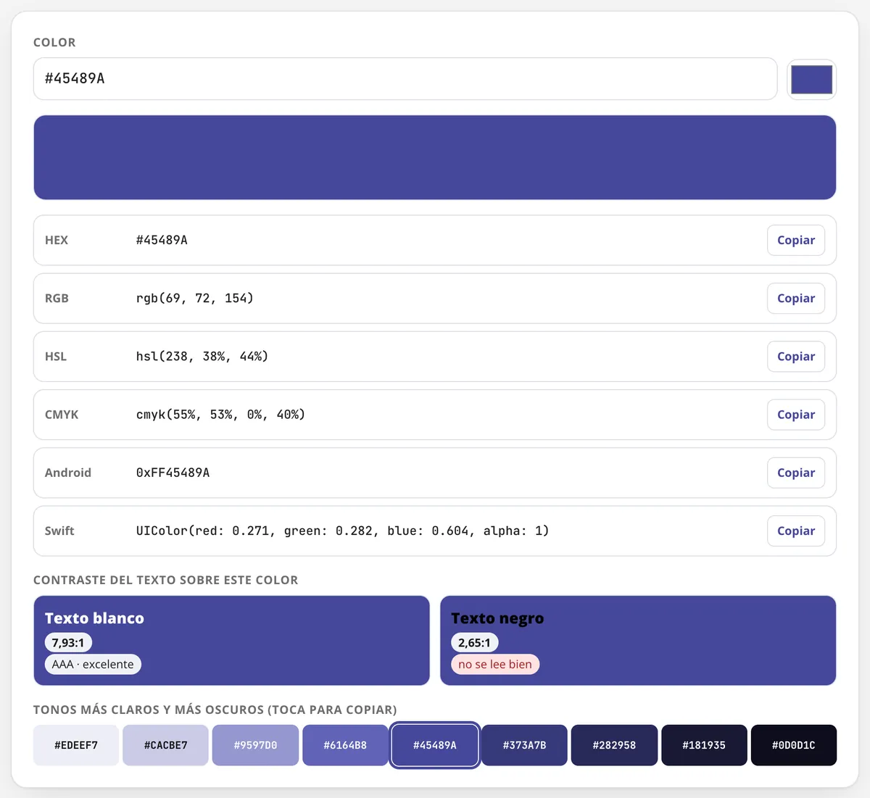Click the large color preview banner
This screenshot has height=798, width=870.
[435, 157]
